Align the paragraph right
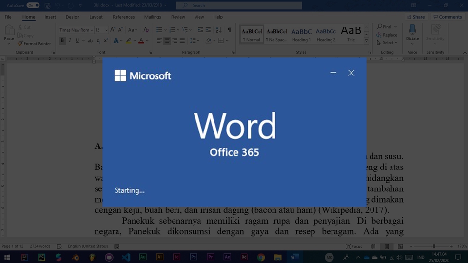Image resolution: width=468 pixels, height=263 pixels. 175,40
